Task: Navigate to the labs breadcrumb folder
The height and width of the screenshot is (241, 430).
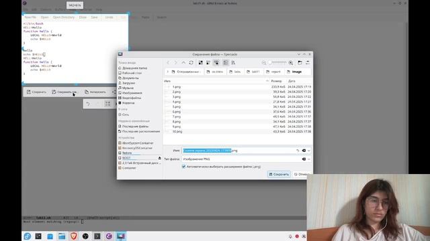Action: [235, 72]
